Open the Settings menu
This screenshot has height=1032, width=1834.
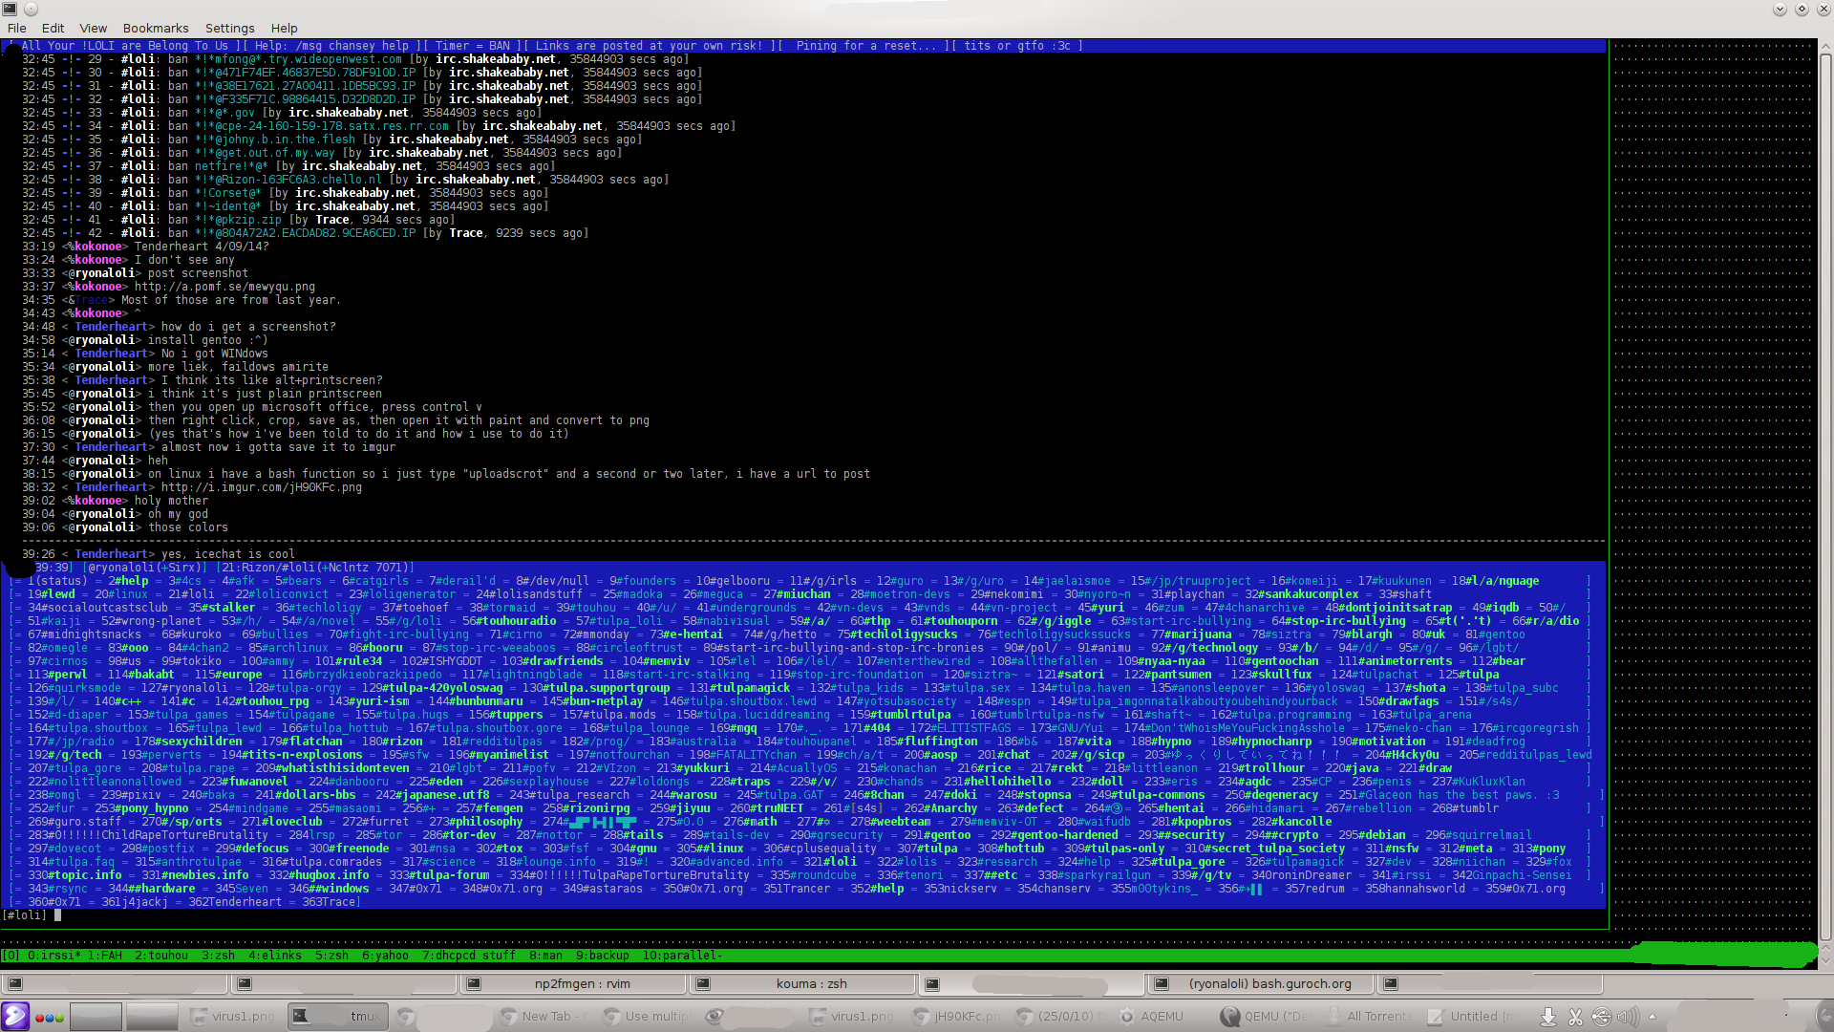coord(229,28)
